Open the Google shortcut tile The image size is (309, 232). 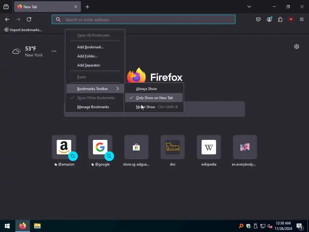[100, 147]
